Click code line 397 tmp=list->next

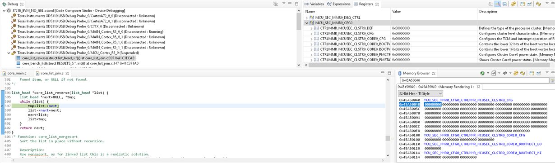tap(43, 106)
